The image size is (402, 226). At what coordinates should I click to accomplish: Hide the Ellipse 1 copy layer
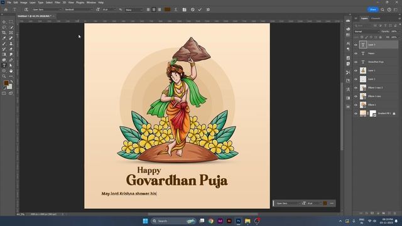click(x=356, y=96)
